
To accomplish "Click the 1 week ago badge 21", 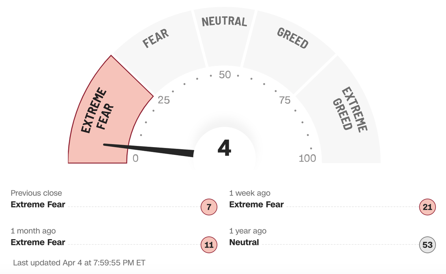I will tap(427, 207).
